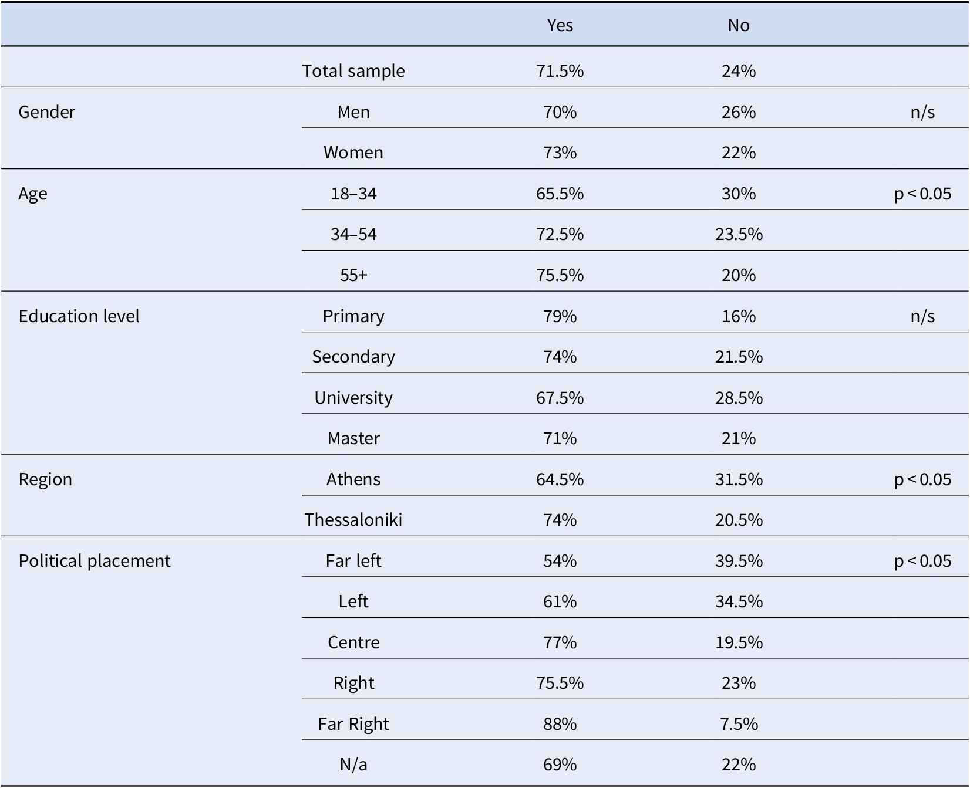Click the 'Gender' category label
The height and width of the screenshot is (788, 970).
pyautogui.click(x=47, y=111)
